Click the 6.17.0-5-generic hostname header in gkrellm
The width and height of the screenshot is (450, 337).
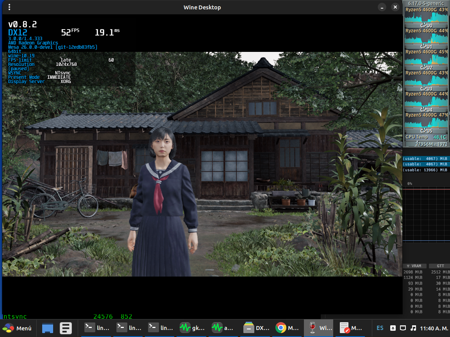point(426,3)
